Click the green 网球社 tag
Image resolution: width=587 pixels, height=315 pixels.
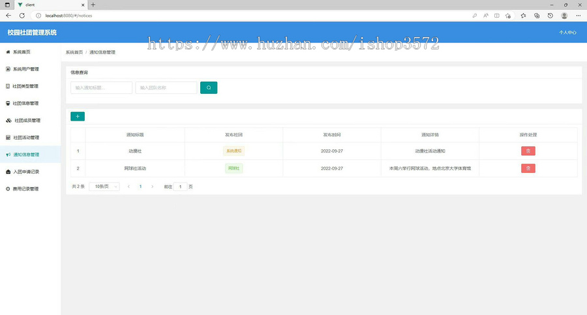[233, 168]
